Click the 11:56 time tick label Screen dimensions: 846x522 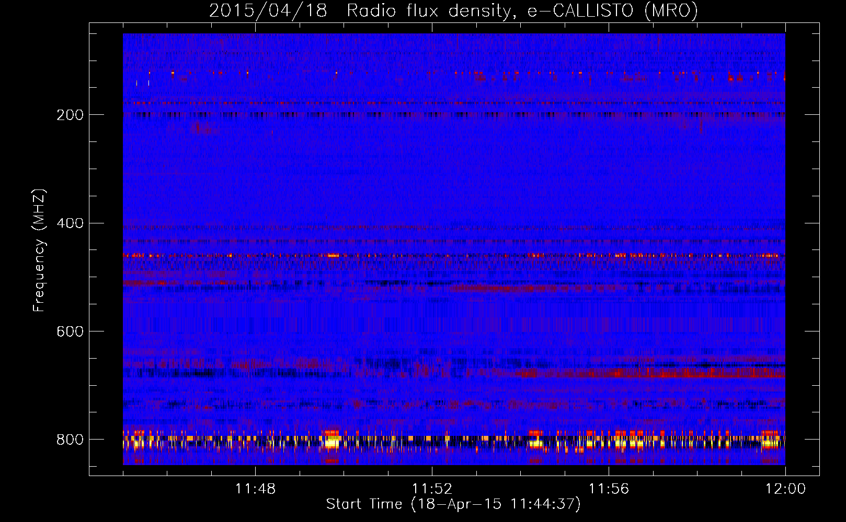coord(609,489)
